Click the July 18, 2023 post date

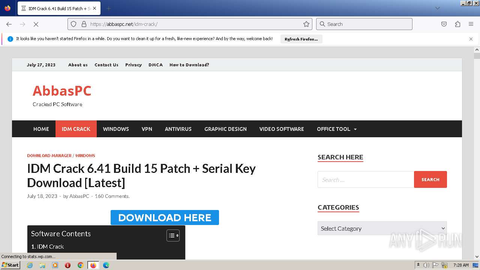point(42,196)
